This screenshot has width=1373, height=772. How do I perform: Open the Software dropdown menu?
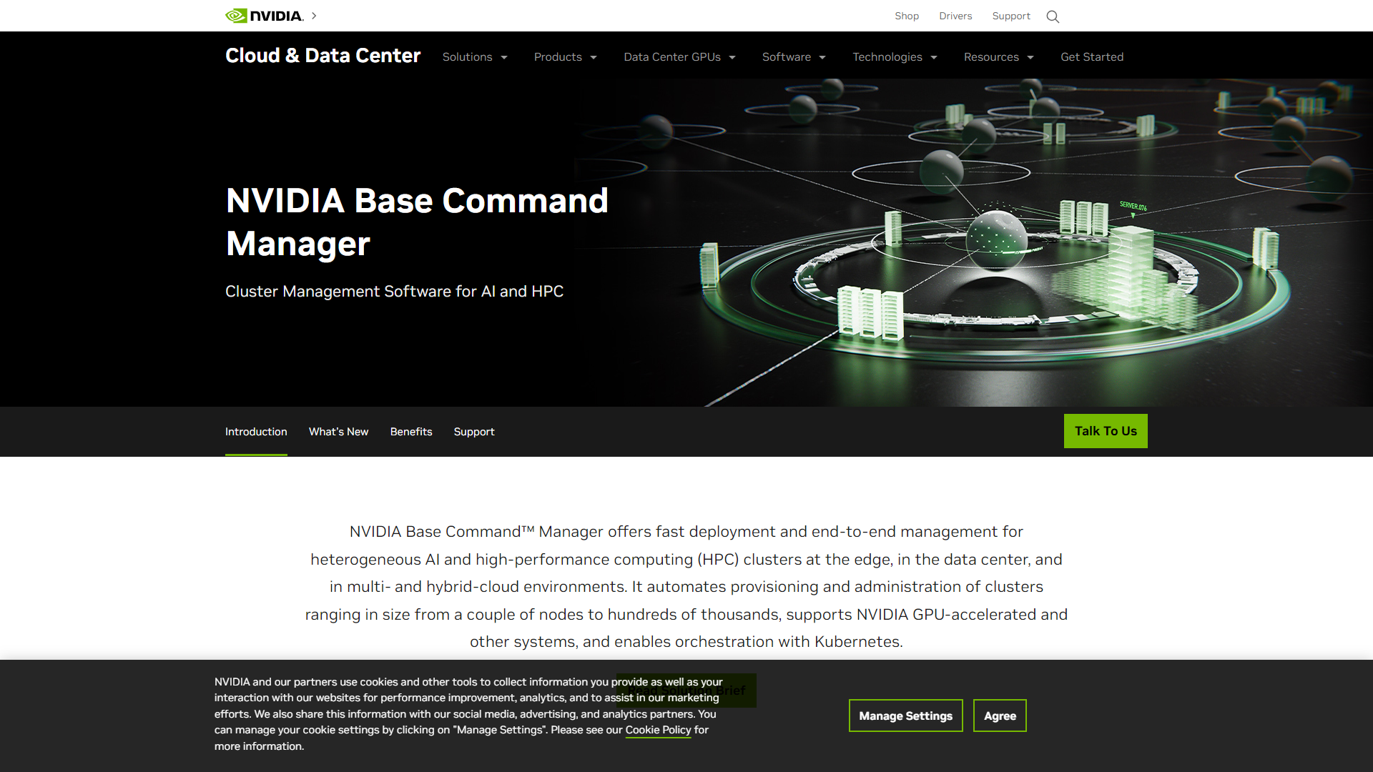[x=794, y=56]
